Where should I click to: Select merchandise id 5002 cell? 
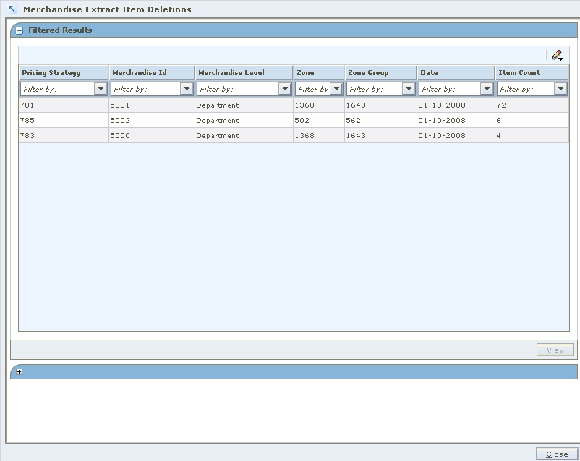pos(152,120)
